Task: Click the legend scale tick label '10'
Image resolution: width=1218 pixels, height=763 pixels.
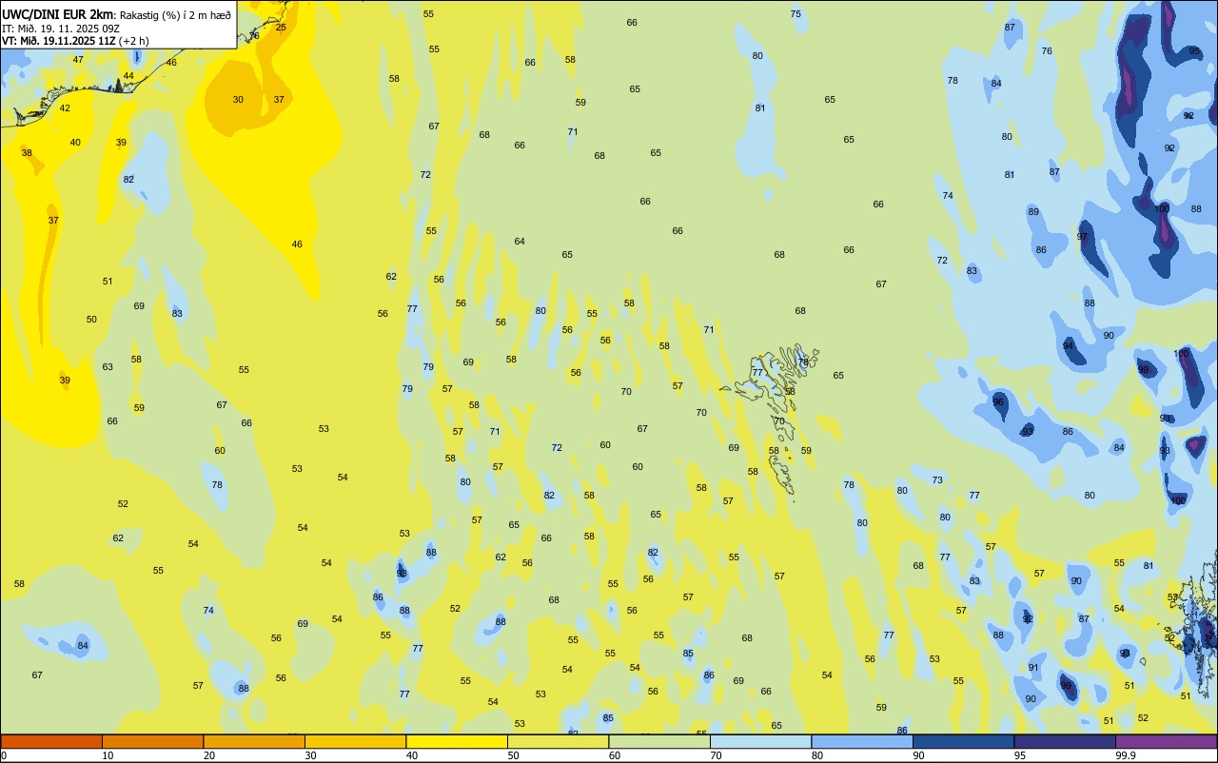Action: pos(108,755)
